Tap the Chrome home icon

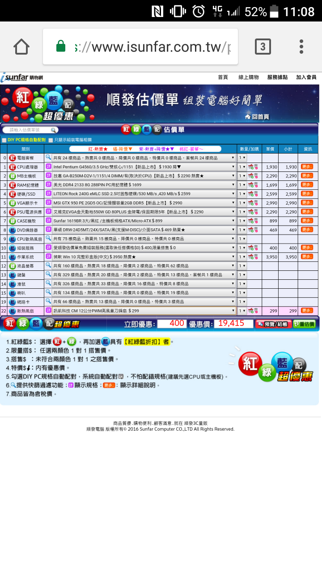tap(21, 47)
